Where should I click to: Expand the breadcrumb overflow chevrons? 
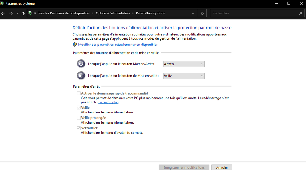tap(35, 13)
